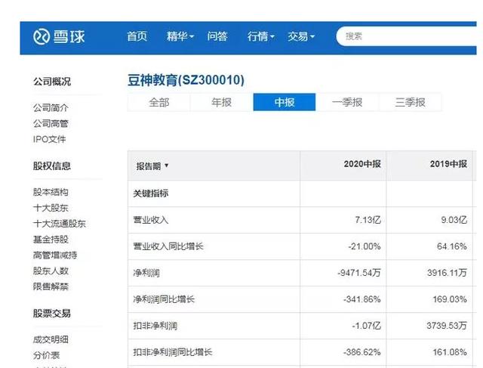Click the -1.07亿 value

click(x=367, y=326)
